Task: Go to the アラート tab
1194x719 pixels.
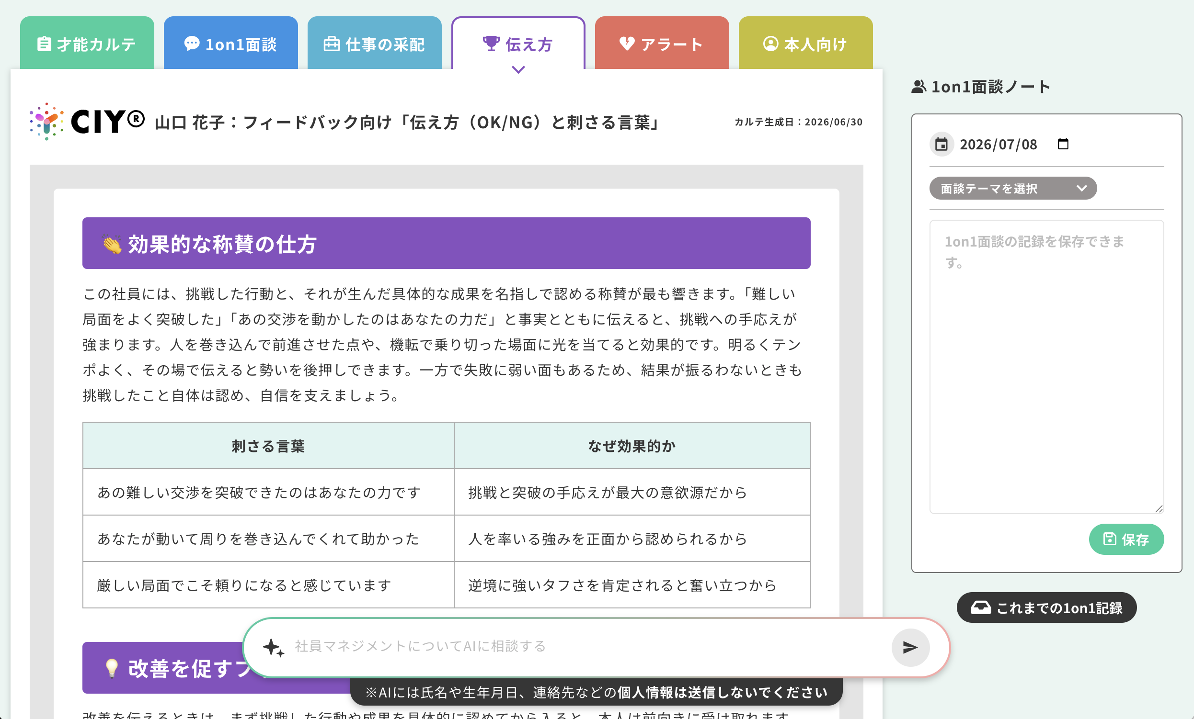Action: click(662, 44)
